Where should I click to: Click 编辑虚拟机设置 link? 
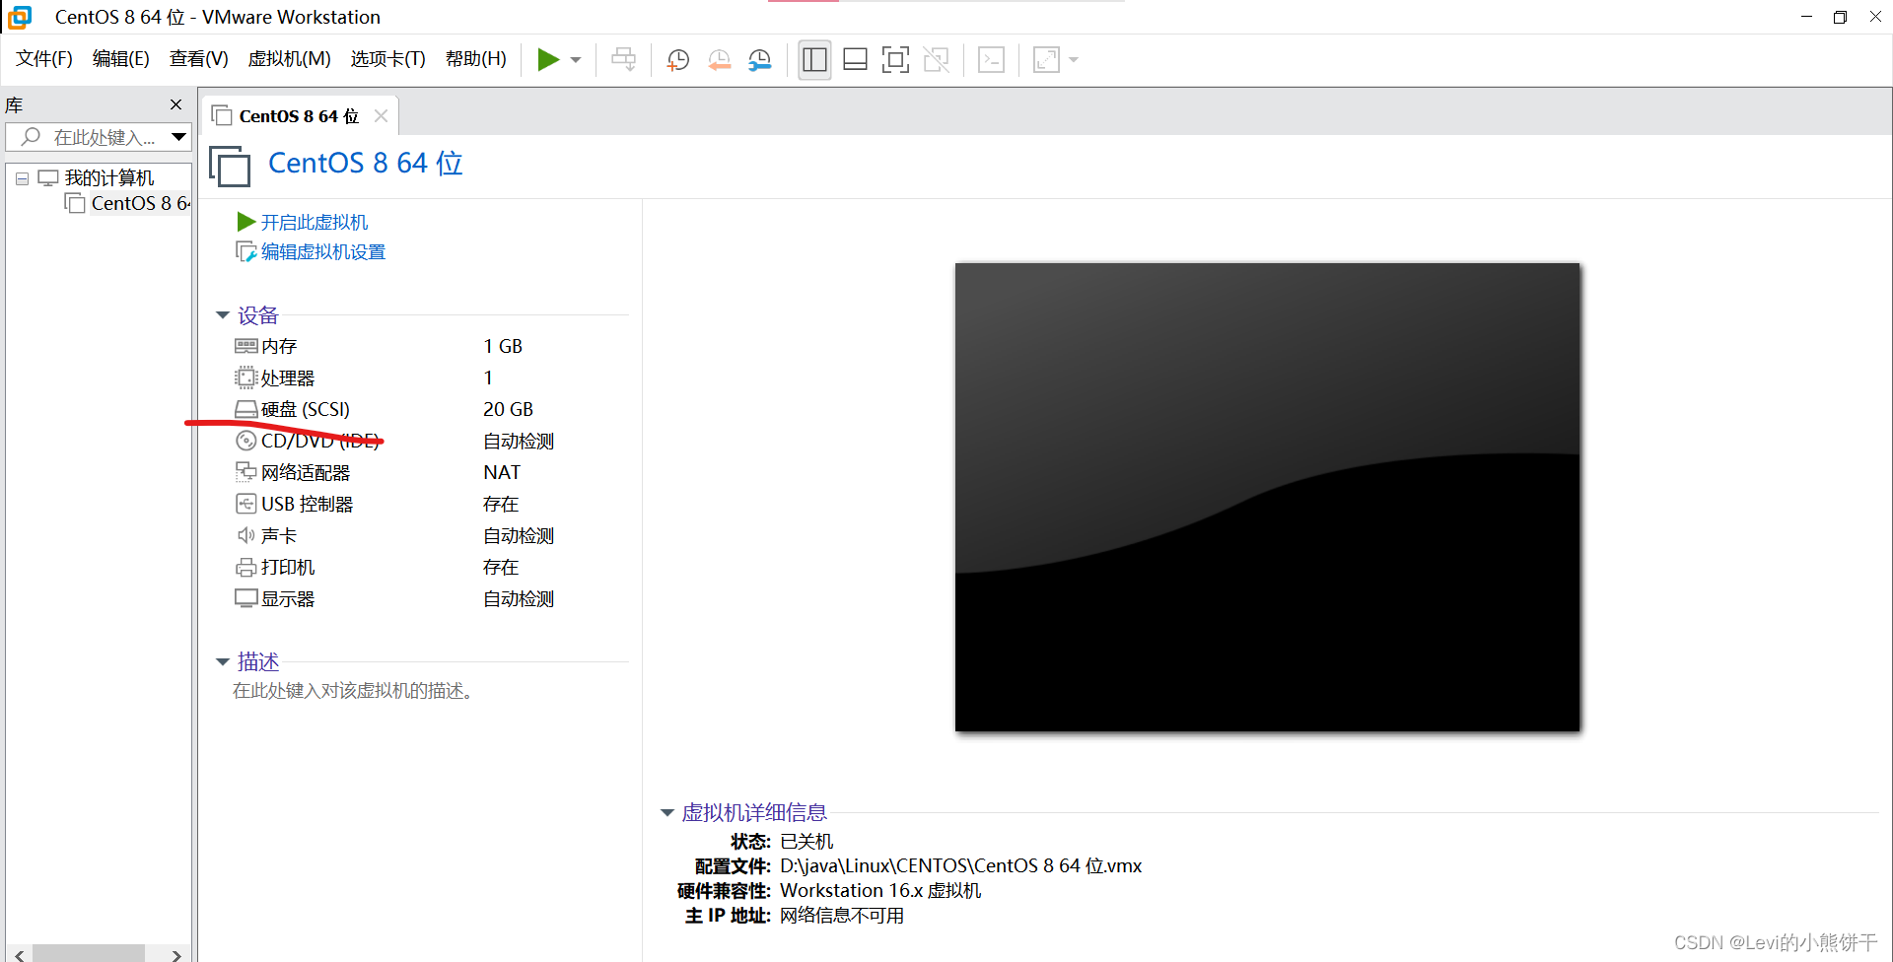tap(322, 252)
